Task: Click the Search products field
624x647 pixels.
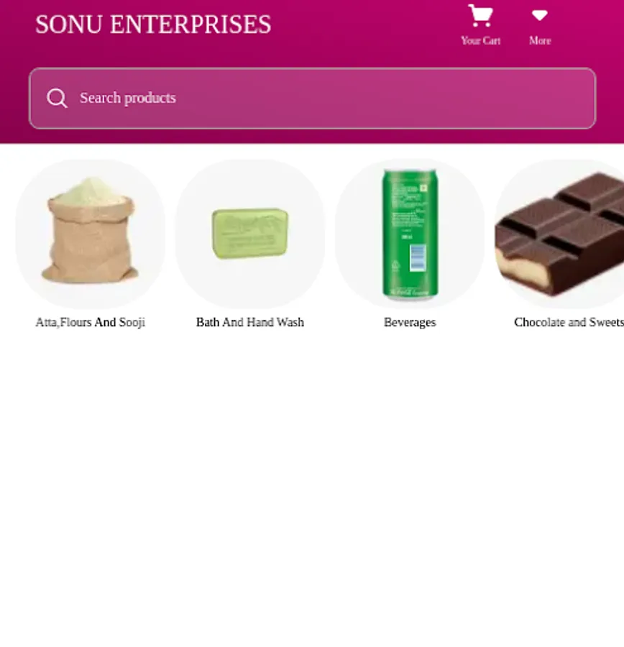Action: tap(313, 98)
